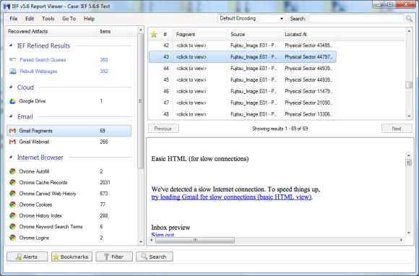Click the Chrome Keyword Search Terms icon

12,227
